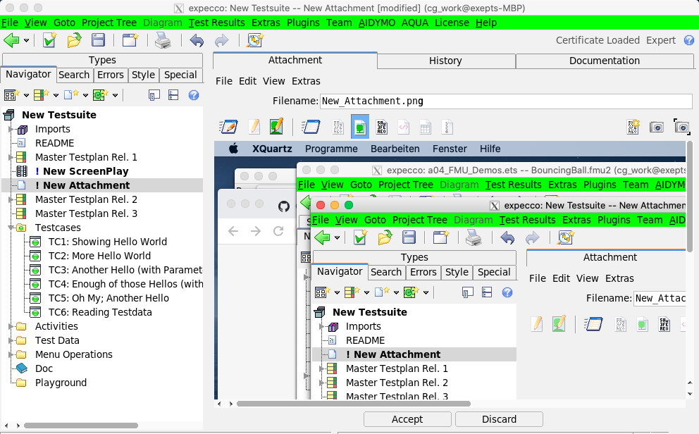
Task: Click the blue undo arrow icon
Action: click(x=197, y=40)
